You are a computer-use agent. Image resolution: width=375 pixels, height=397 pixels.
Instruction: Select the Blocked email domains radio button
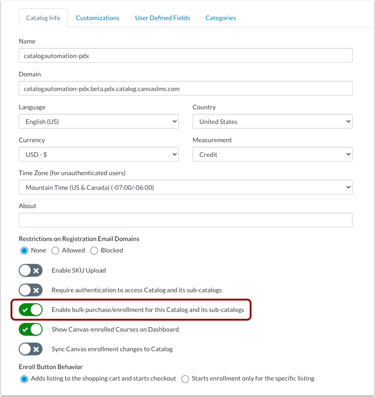pyautogui.click(x=94, y=251)
